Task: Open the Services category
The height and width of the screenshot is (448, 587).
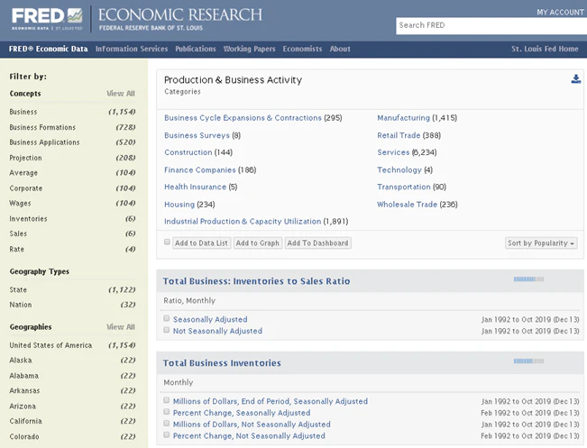Action: (x=393, y=152)
